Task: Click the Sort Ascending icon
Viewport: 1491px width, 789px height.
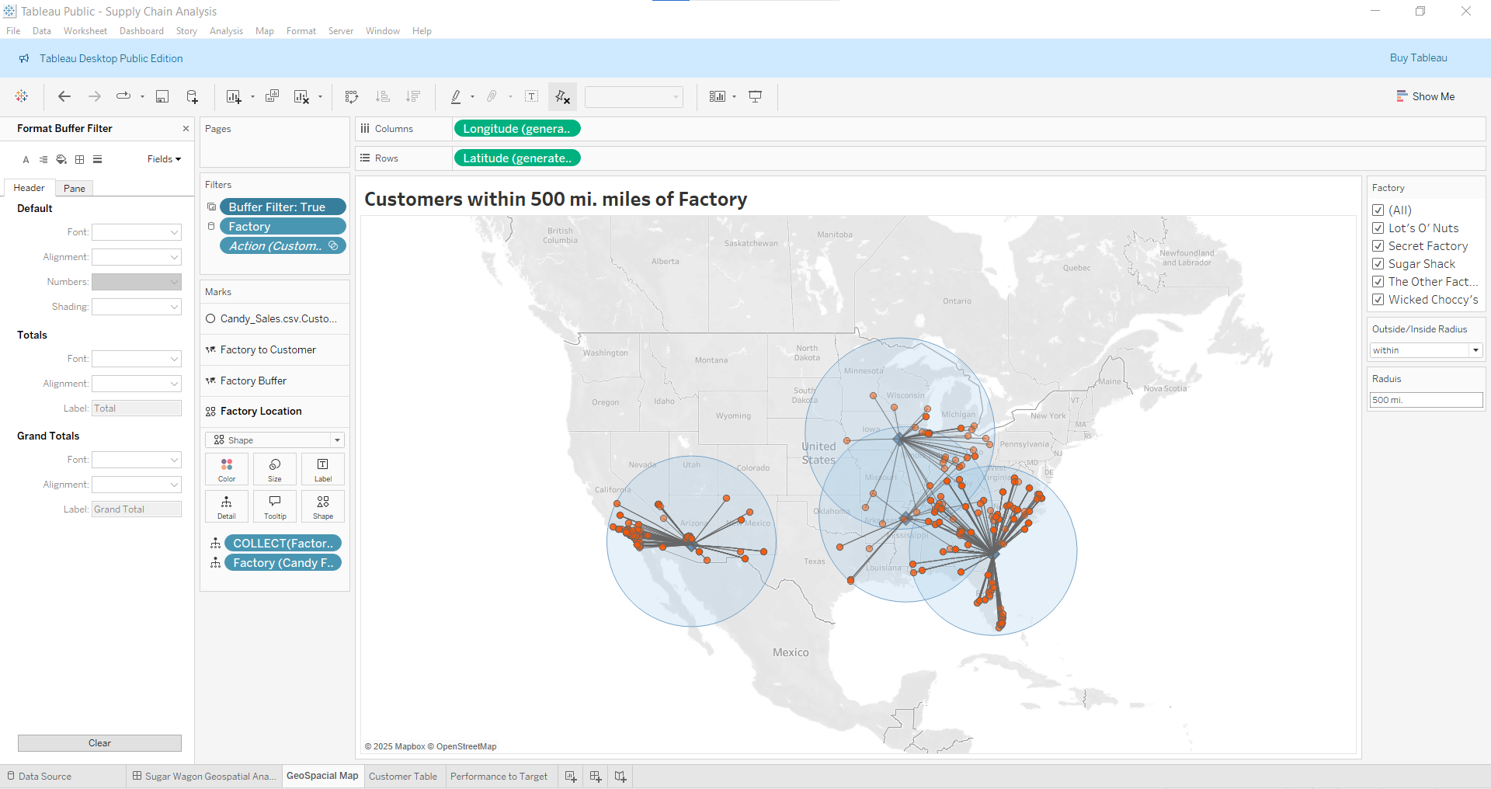Action: pos(382,96)
